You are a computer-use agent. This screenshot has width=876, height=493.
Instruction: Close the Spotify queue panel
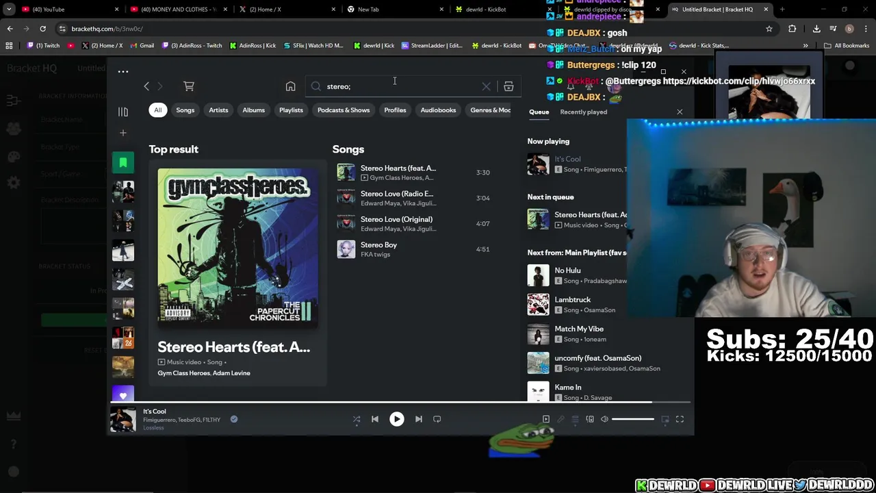tap(680, 112)
